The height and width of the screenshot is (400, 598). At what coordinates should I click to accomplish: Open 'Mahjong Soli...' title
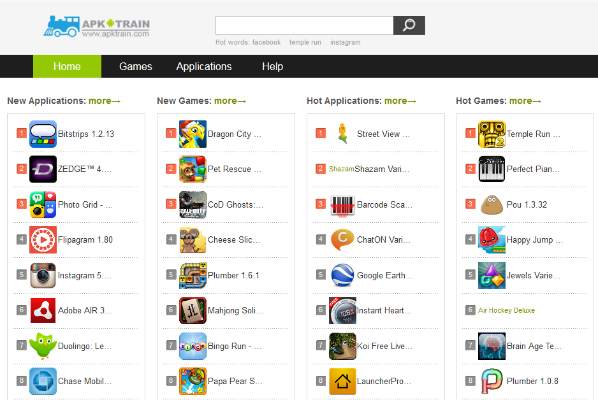235,310
